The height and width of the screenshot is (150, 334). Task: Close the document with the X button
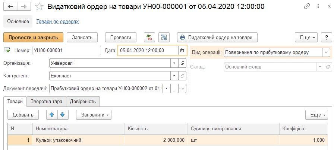point(329,6)
